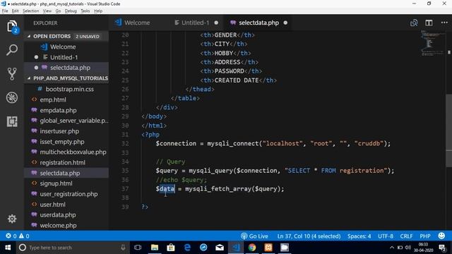Image resolution: width=452 pixels, height=254 pixels.
Task: Open the Windows Start menu
Action: click(x=8, y=248)
